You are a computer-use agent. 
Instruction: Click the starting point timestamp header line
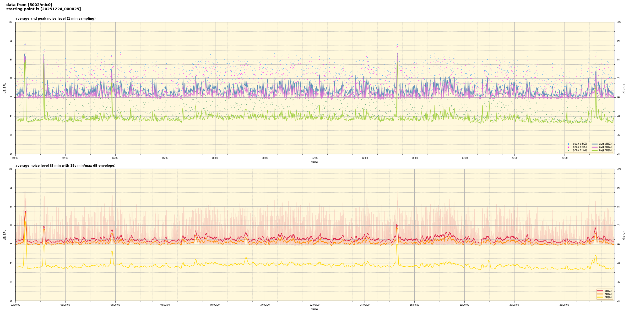44,9
